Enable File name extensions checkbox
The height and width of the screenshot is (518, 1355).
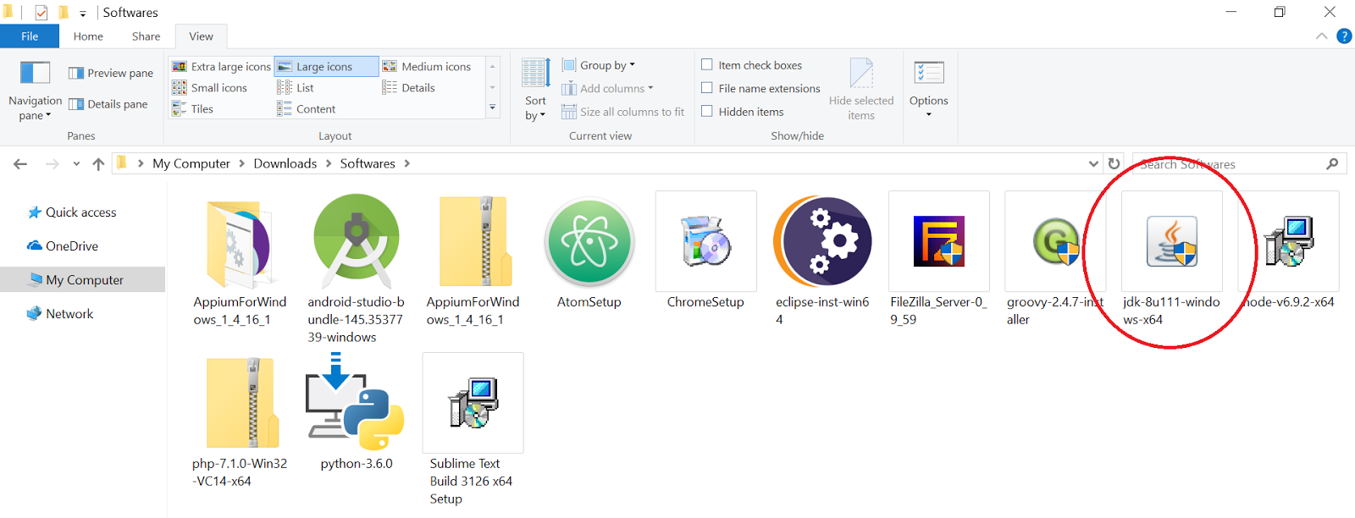click(x=706, y=87)
